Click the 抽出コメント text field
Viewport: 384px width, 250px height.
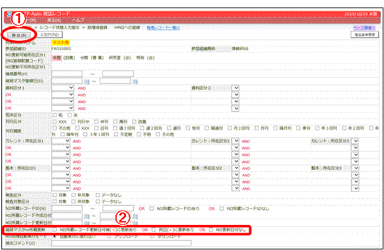pyautogui.click(x=122, y=243)
